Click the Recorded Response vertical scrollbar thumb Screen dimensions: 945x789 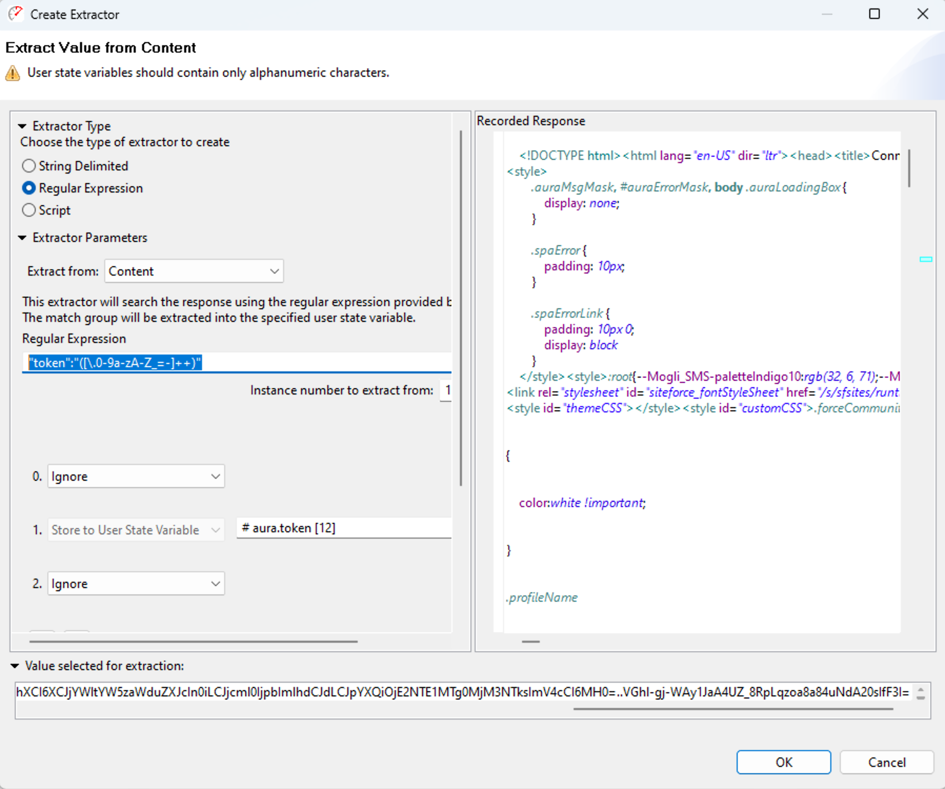(909, 168)
